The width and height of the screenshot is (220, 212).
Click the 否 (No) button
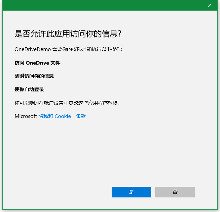(175, 192)
